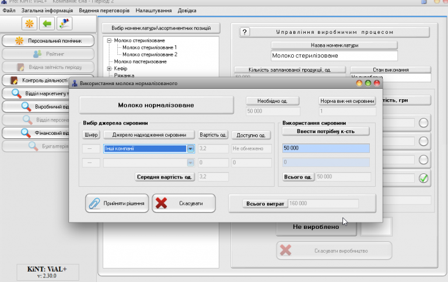Screen dimensions: 448x282
Task: Select Молоко пастеризоване in the tree
Action: [x=140, y=61]
